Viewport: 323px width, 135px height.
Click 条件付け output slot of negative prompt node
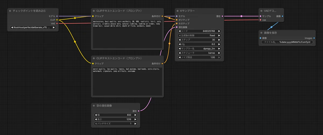coord(162,64)
